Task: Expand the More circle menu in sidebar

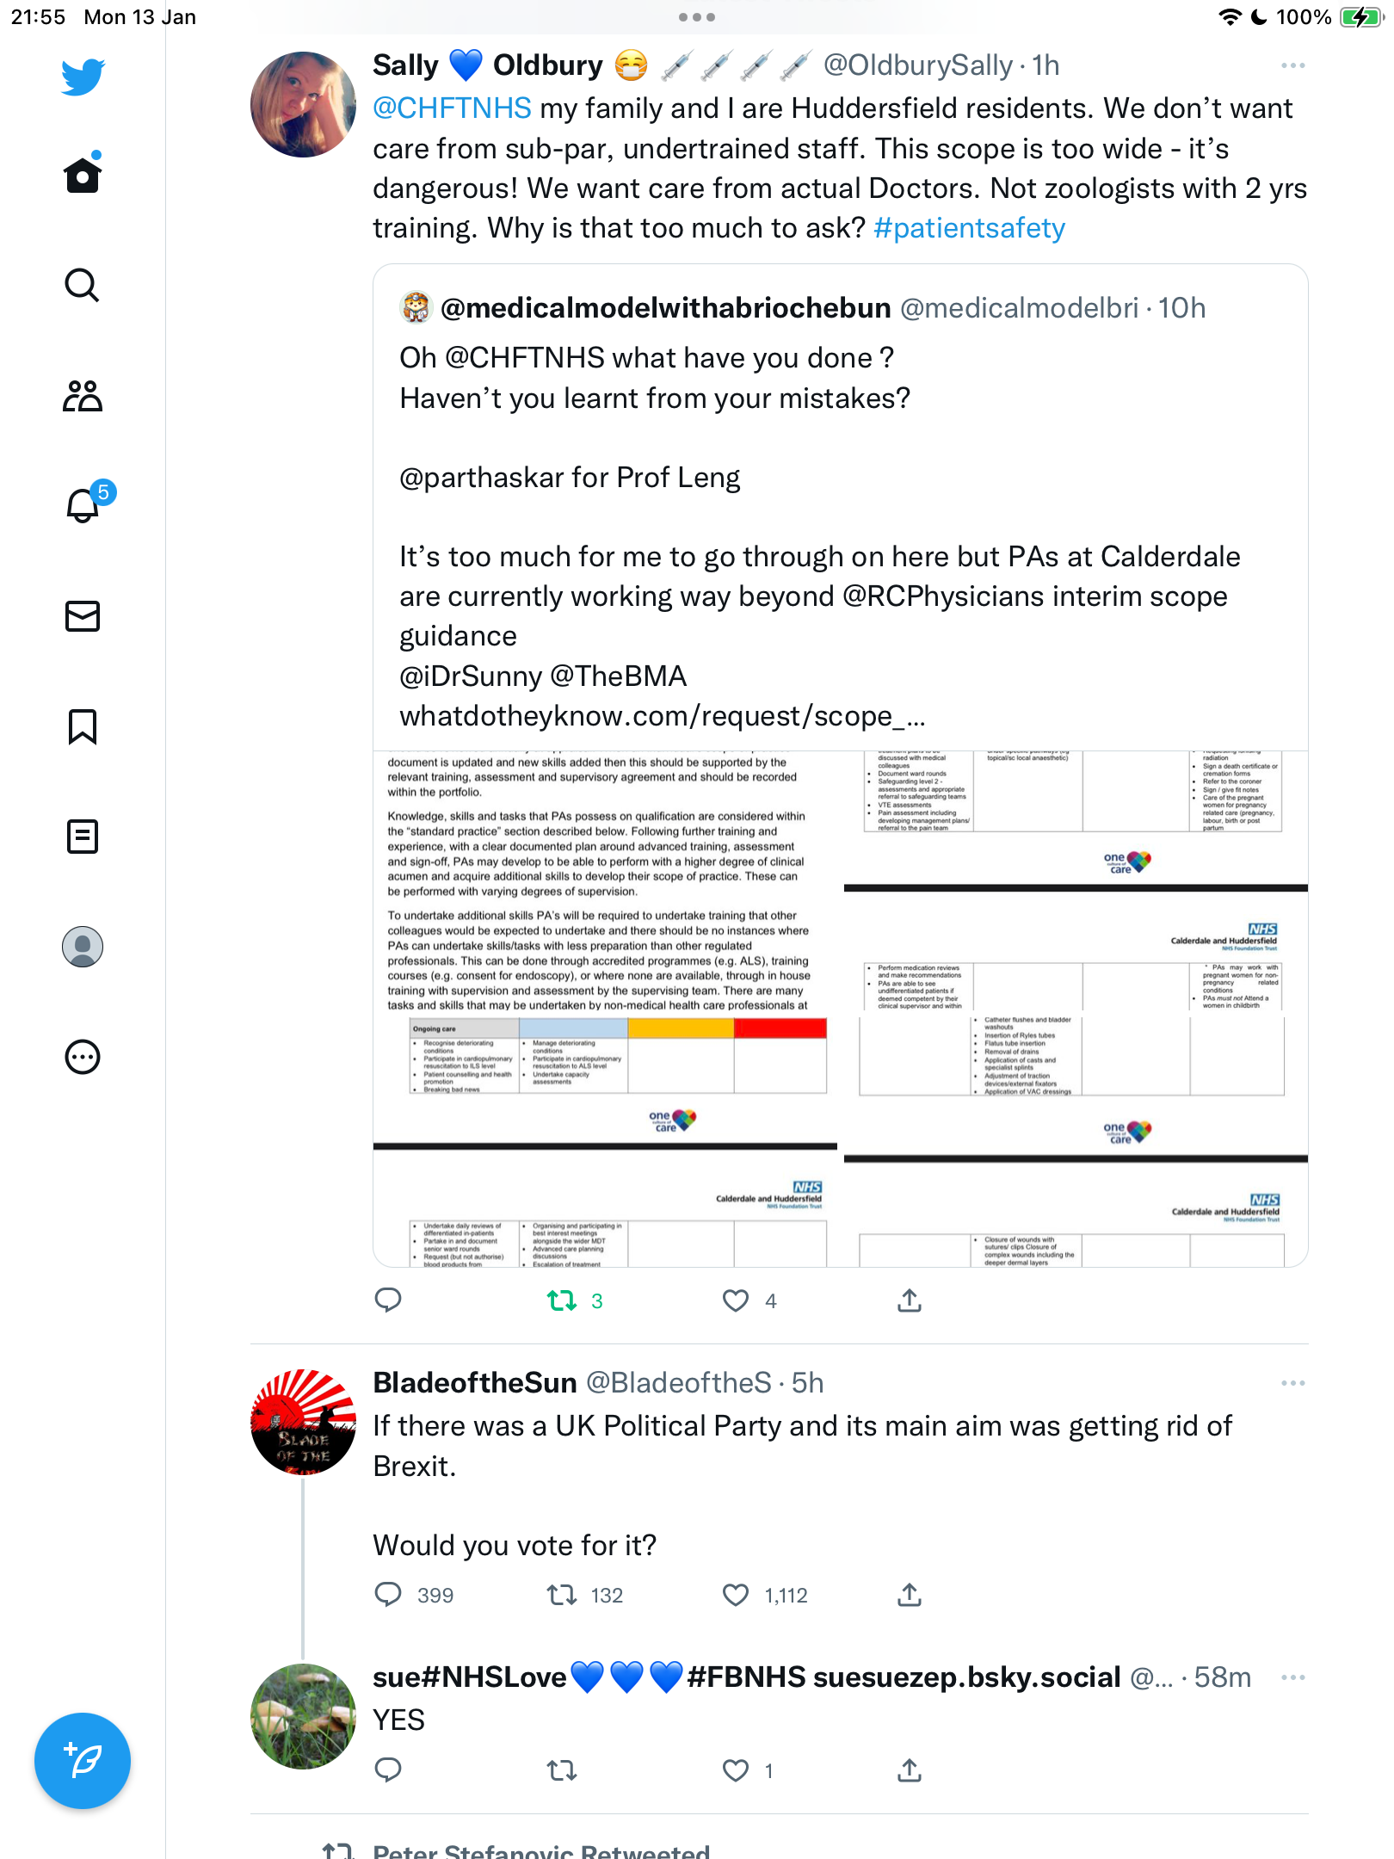Action: click(83, 1057)
